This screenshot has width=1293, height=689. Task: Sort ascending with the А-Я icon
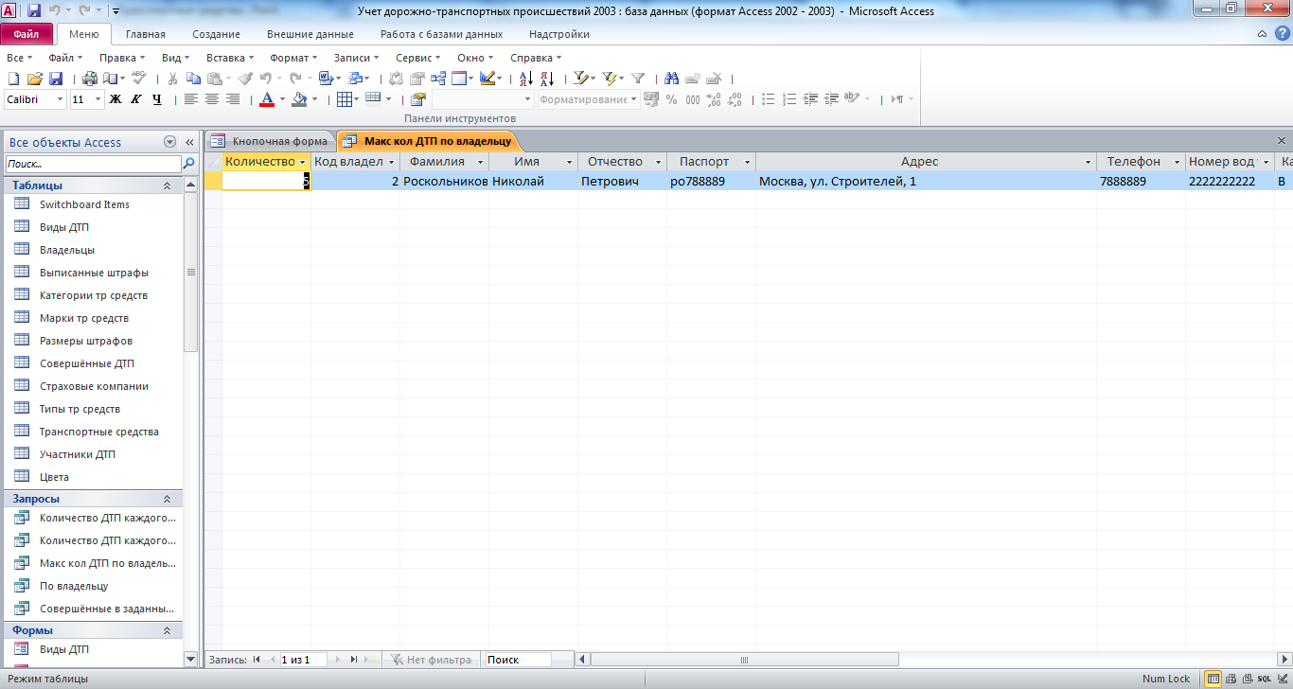pos(526,79)
